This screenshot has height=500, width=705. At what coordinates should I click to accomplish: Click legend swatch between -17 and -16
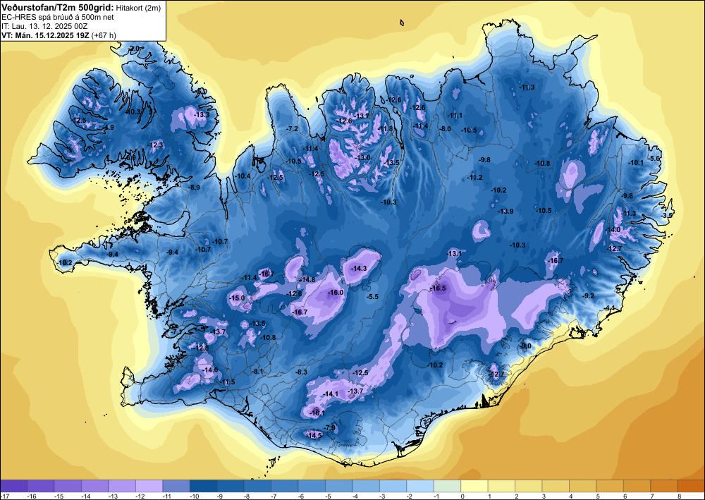tap(13, 485)
